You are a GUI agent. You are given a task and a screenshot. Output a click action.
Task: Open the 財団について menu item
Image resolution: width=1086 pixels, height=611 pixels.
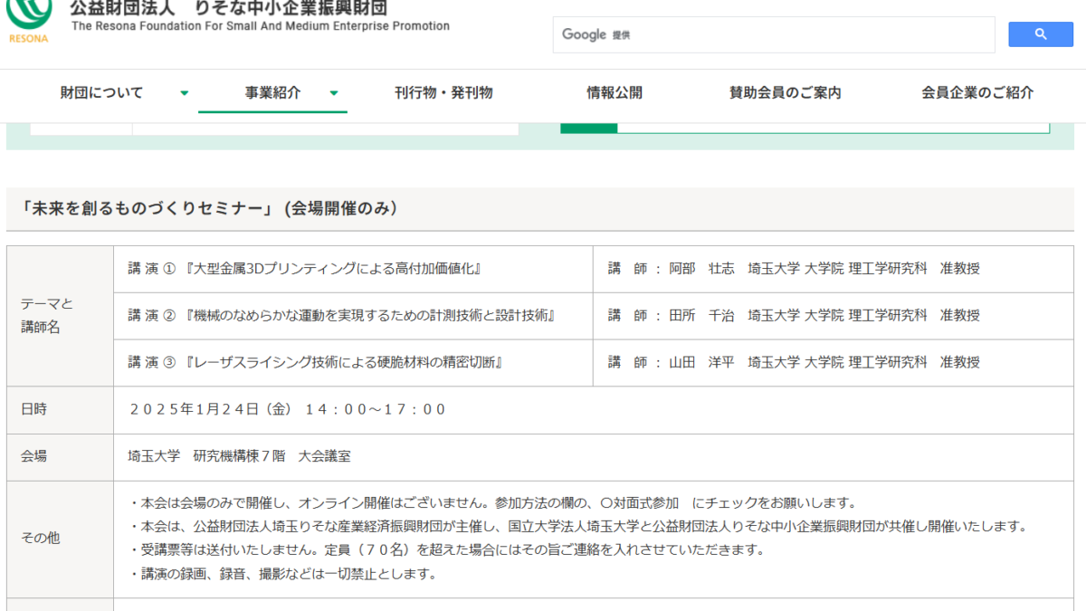(x=101, y=93)
